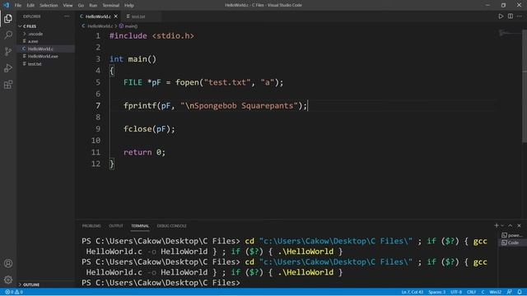Expand the .vscode folder
This screenshot has height=296, width=527.
[46, 34]
